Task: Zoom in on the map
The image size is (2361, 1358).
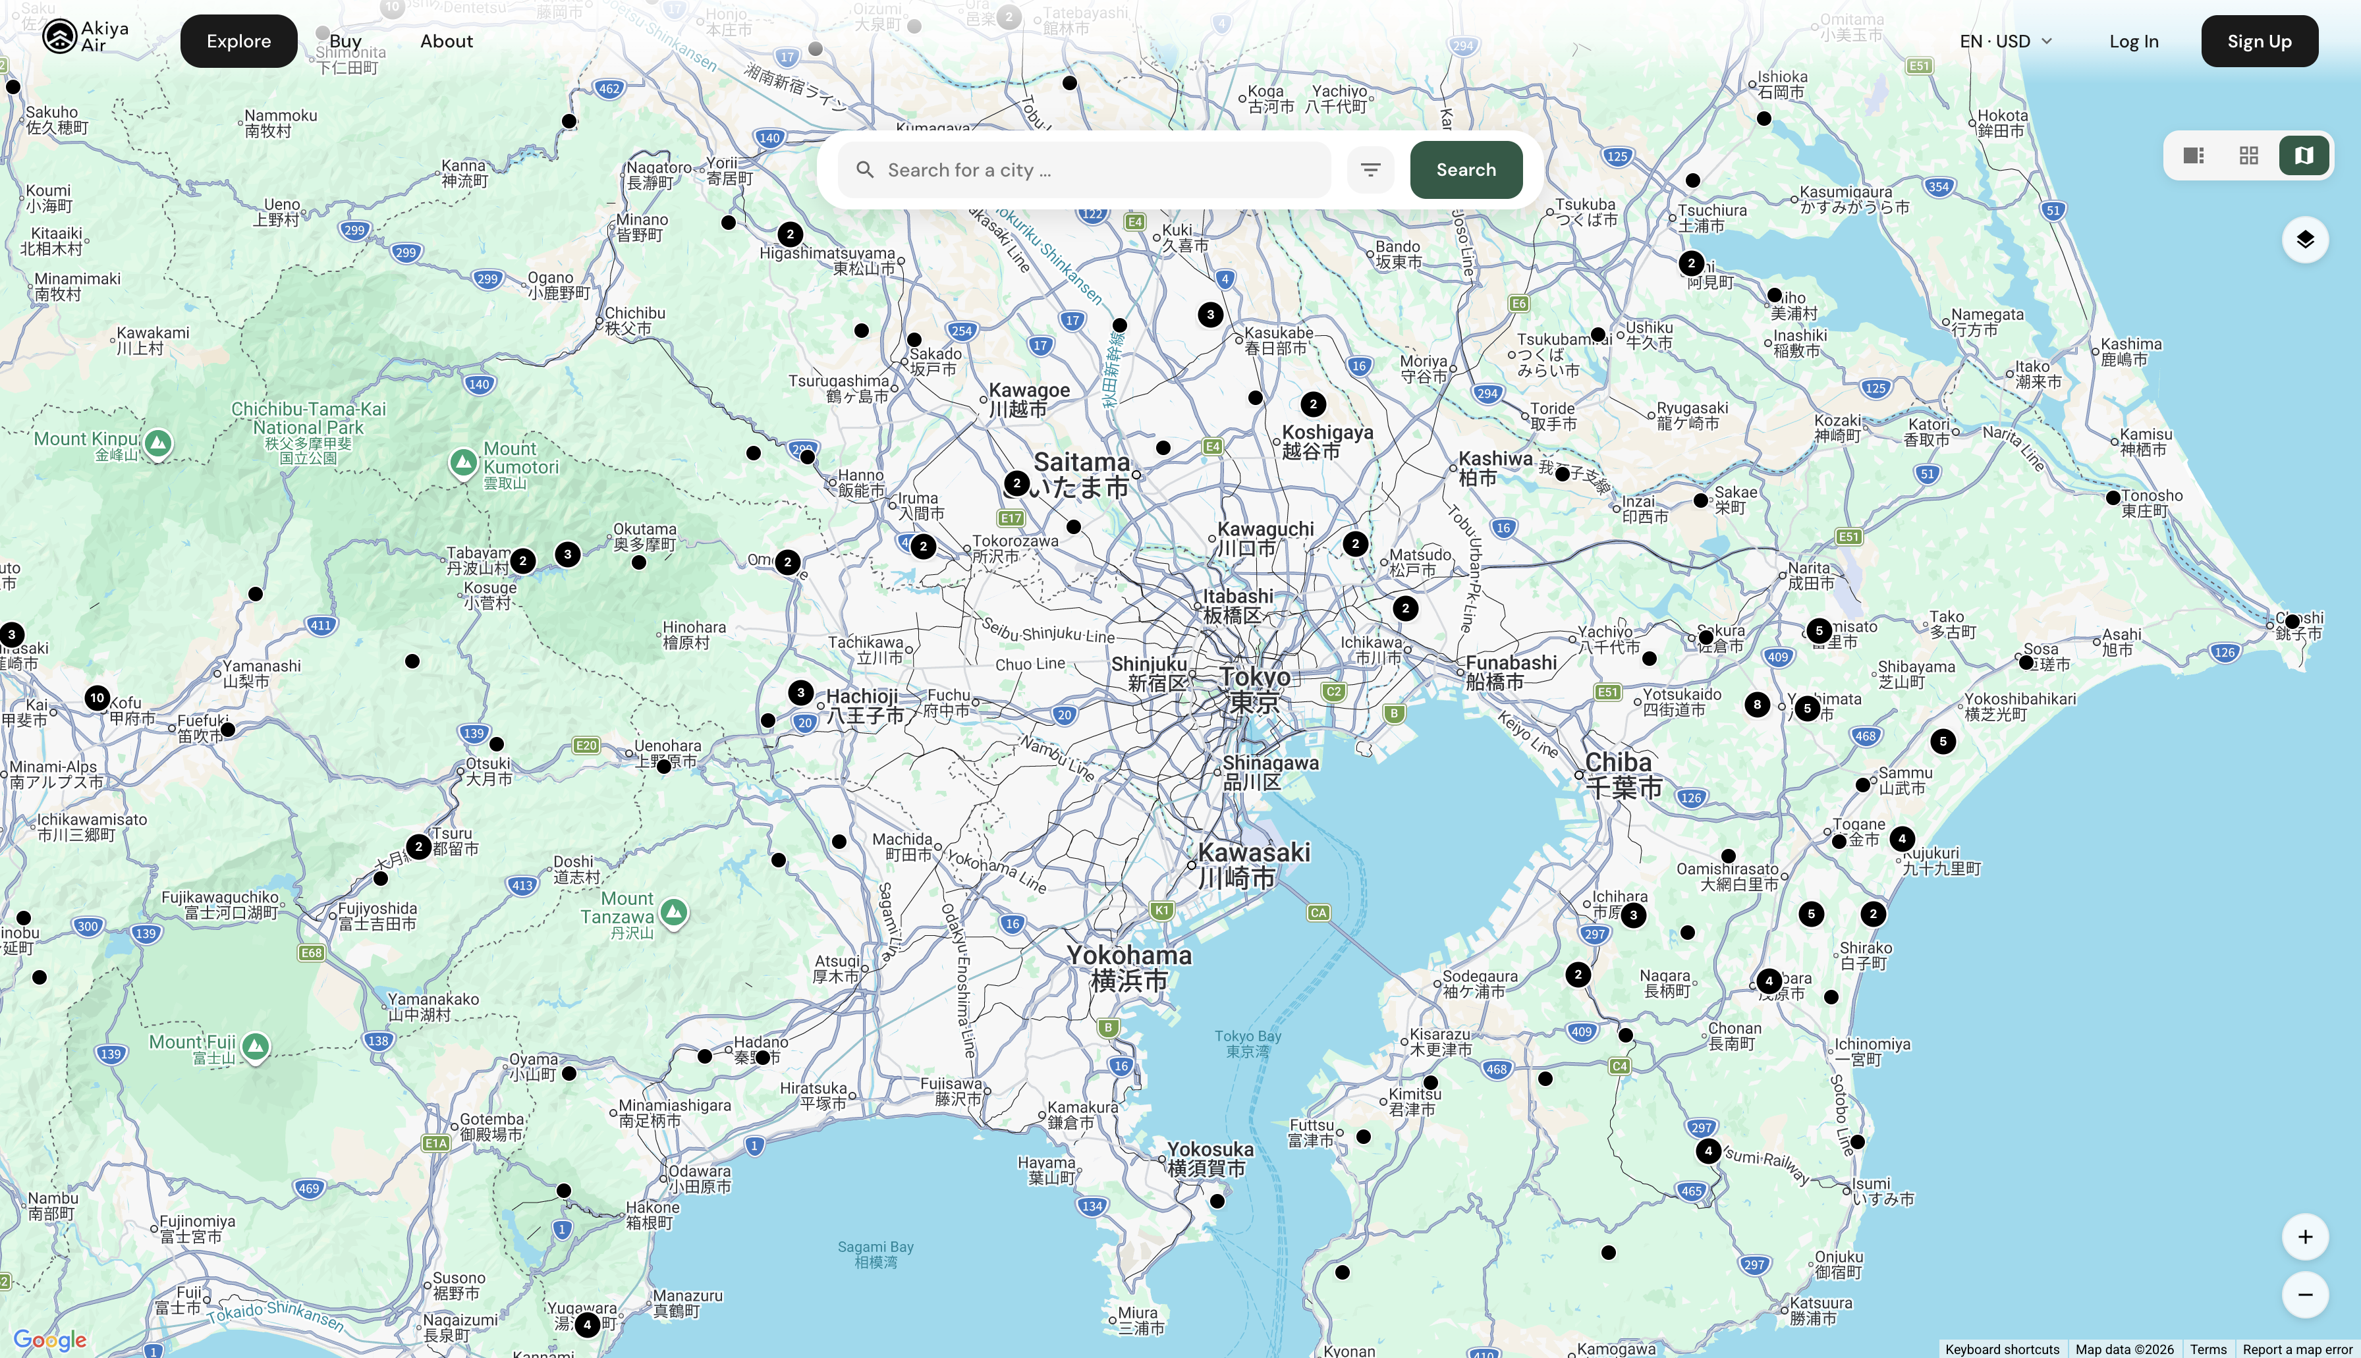Action: (x=2304, y=1237)
